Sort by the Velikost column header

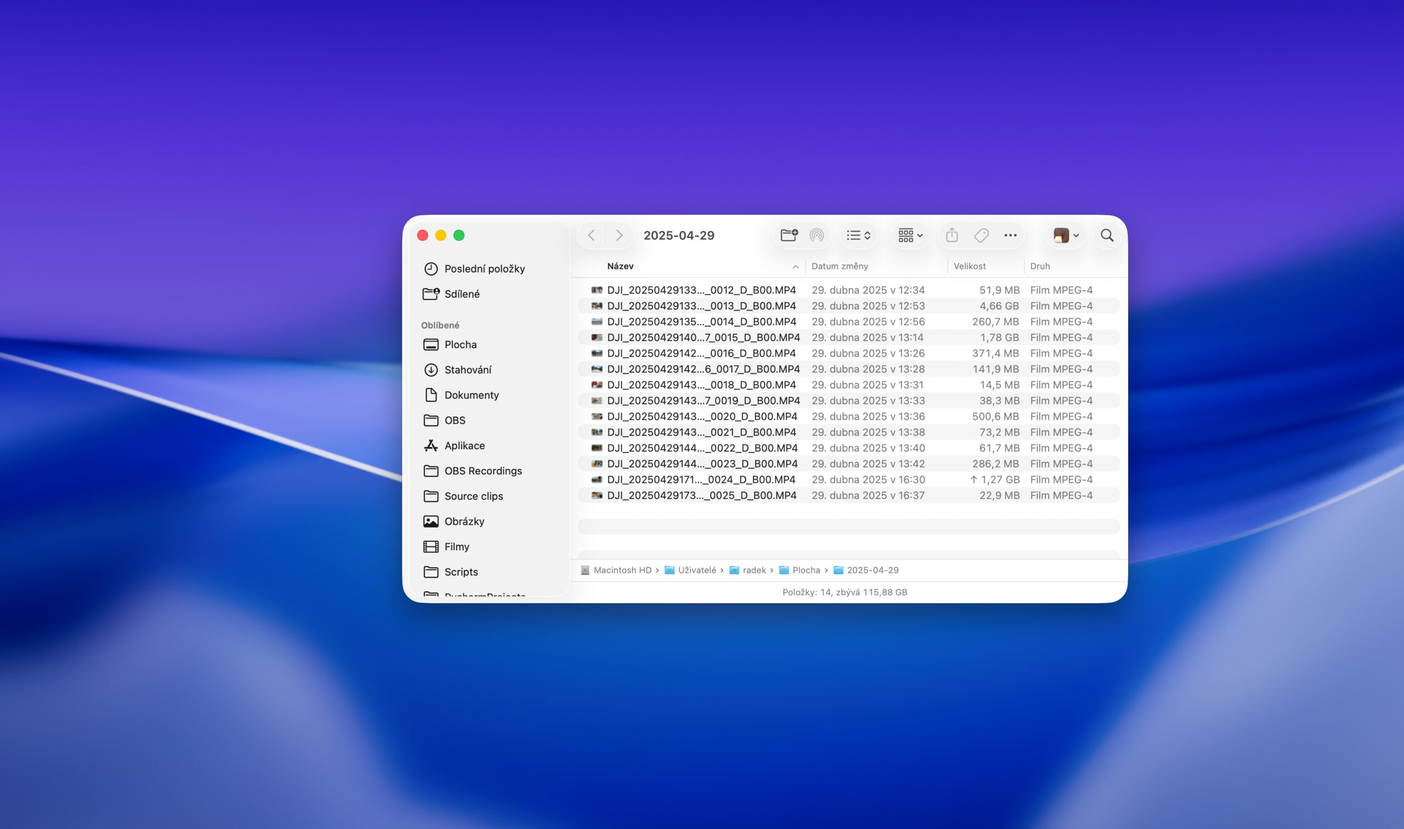click(969, 267)
